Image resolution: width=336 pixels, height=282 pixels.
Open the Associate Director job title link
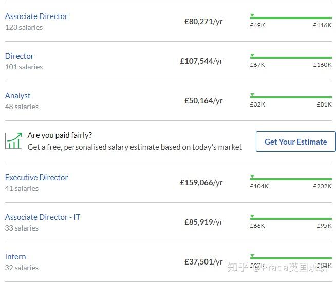pos(36,16)
